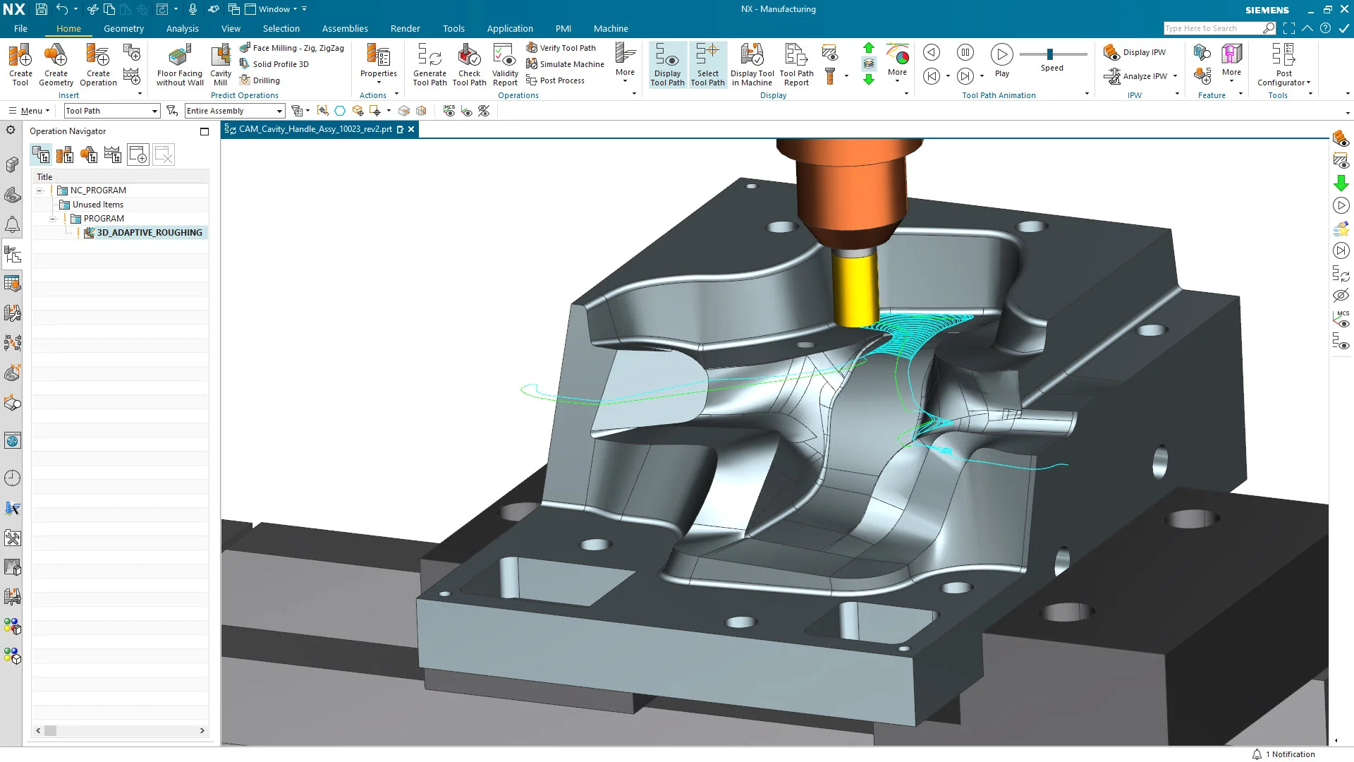Viewport: 1354px width, 762px height.
Task: Open the Tool Path Report
Action: (795, 64)
